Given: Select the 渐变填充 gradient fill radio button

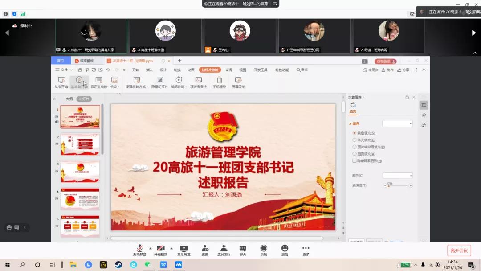Looking at the screenshot, I should pyautogui.click(x=355, y=140).
